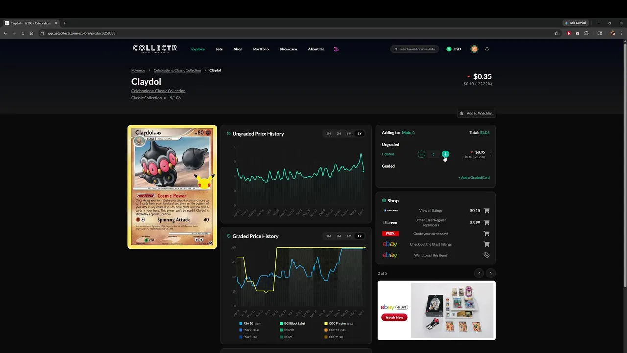Select 6M range on Ungraded Price History
This screenshot has height=353, width=627.
(349, 134)
